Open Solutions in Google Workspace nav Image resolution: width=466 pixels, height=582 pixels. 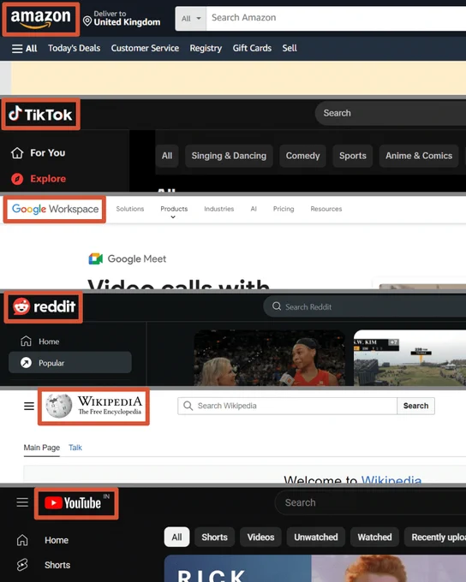click(130, 209)
